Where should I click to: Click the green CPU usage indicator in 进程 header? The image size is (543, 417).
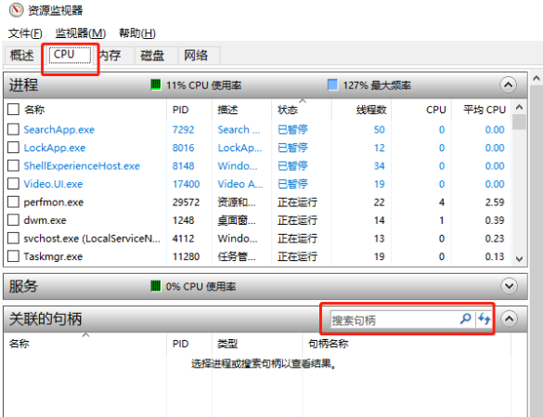156,85
